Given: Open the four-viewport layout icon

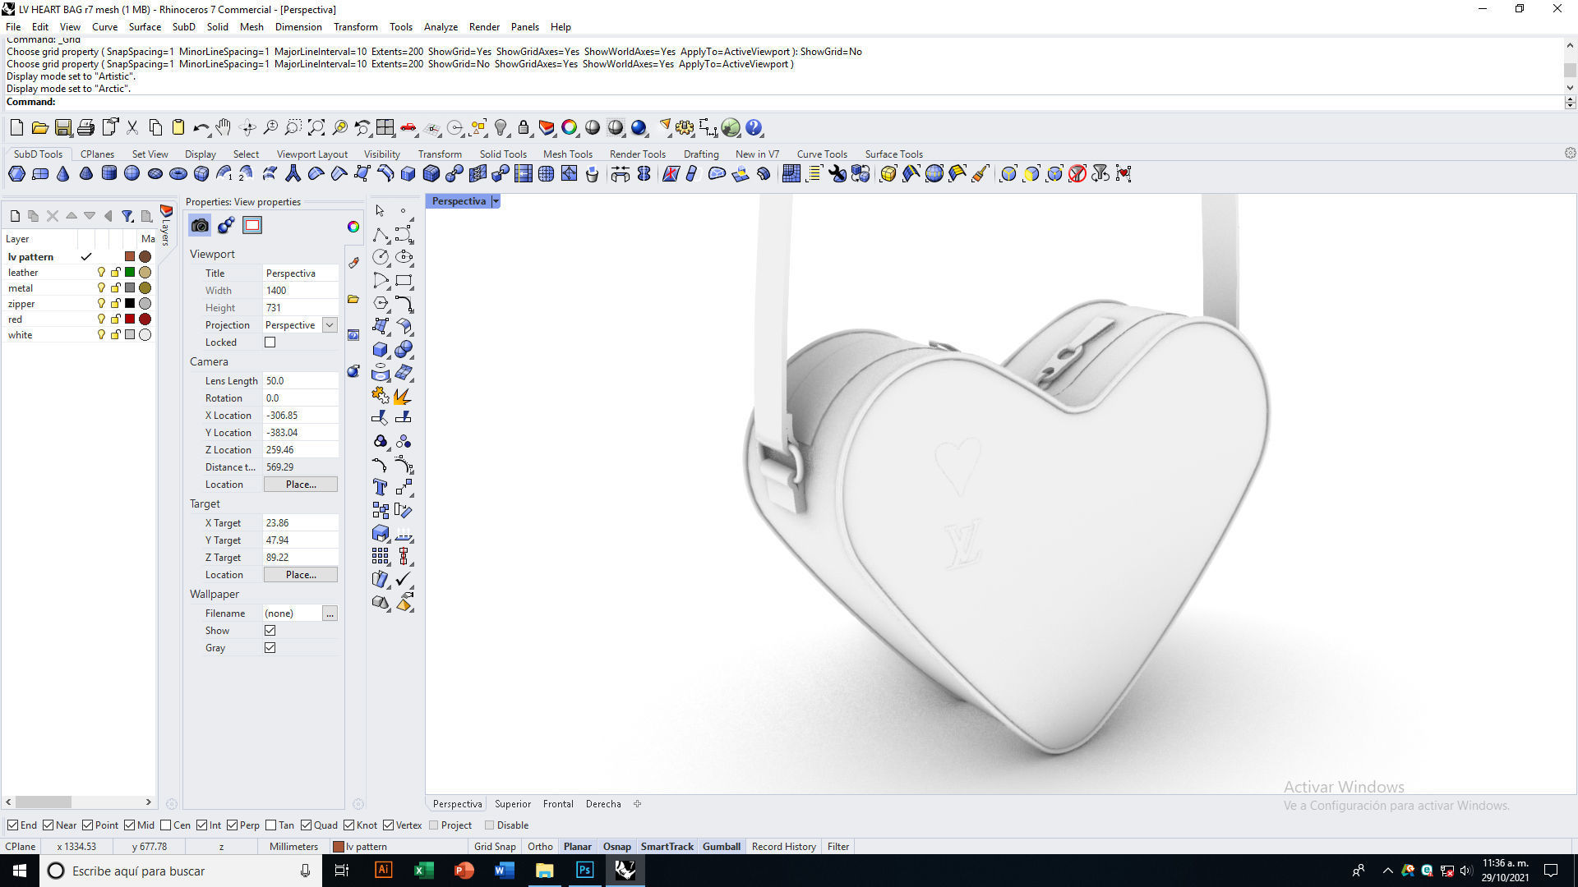Looking at the screenshot, I should coord(385,127).
